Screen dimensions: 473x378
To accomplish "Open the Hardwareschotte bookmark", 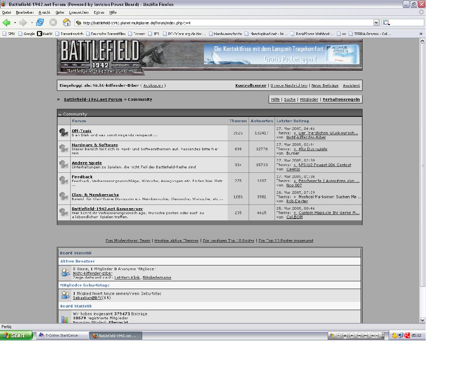I will (225, 34).
